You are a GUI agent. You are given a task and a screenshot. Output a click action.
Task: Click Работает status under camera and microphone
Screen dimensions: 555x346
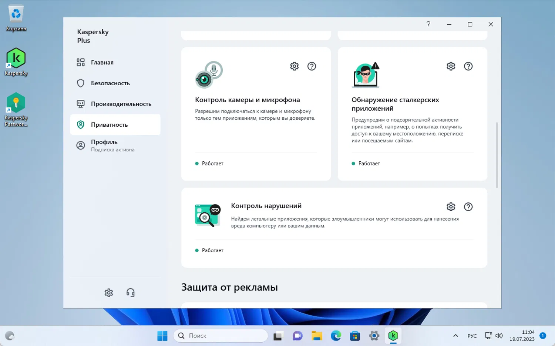click(x=213, y=163)
